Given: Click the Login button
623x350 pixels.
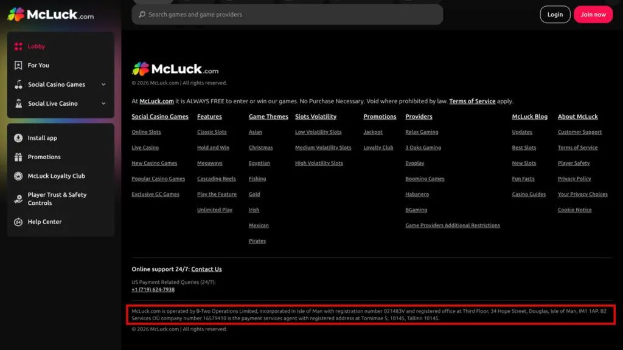Looking at the screenshot, I should tap(555, 15).
